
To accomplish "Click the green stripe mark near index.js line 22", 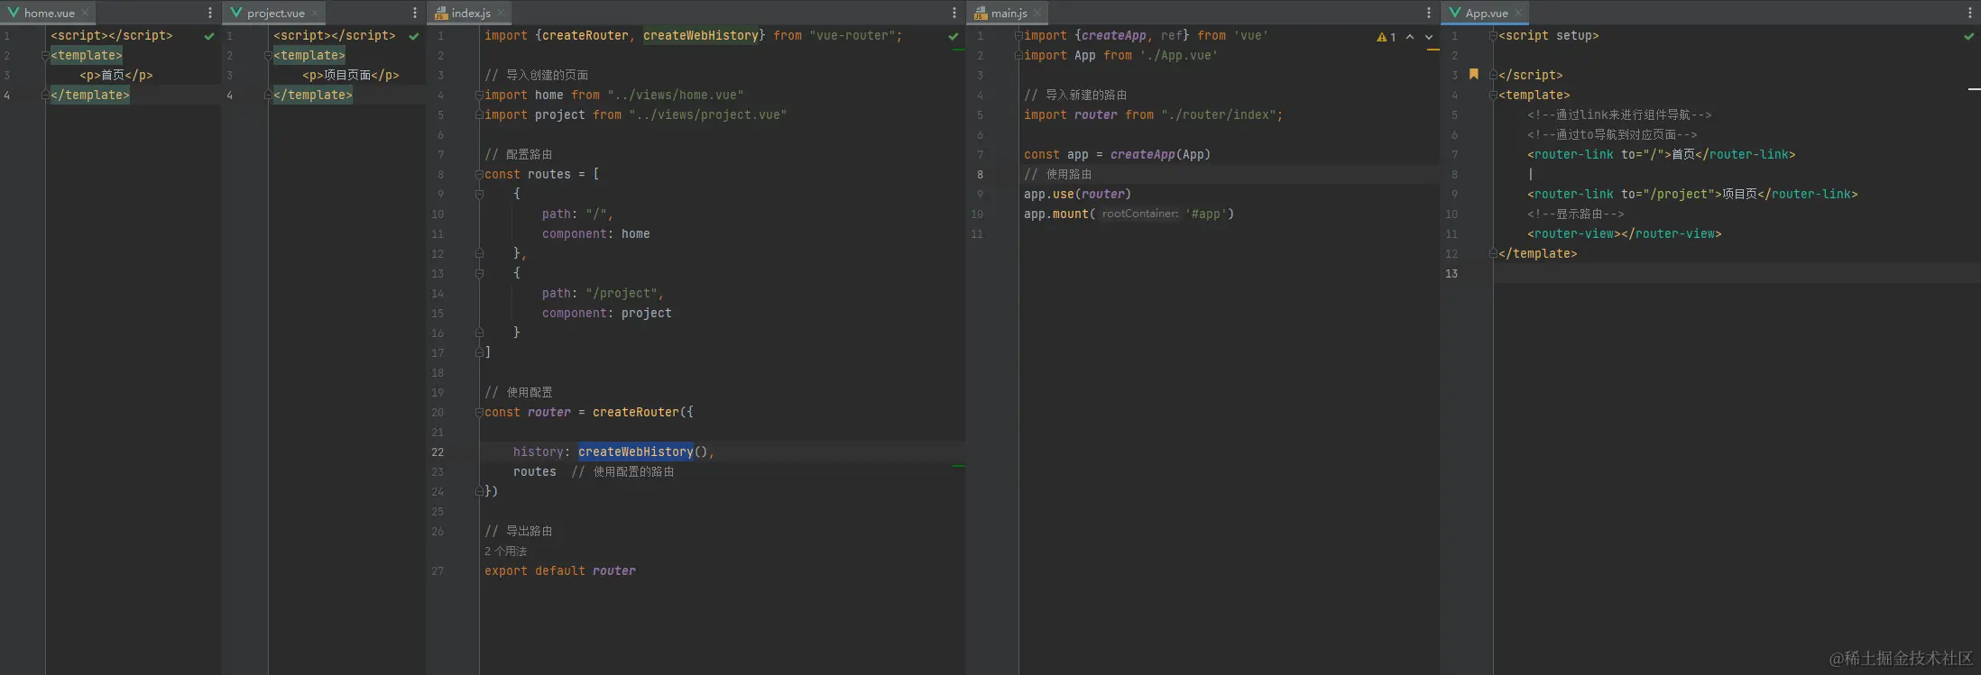I will [959, 466].
